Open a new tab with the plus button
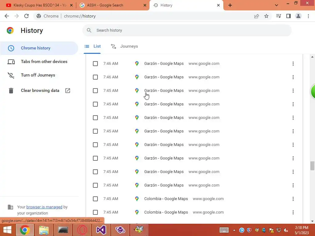315x236 pixels. (230, 5)
